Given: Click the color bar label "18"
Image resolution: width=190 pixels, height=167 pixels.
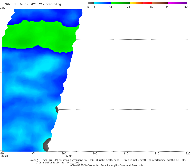Looking at the screenshot, I should click(x=110, y=7).
